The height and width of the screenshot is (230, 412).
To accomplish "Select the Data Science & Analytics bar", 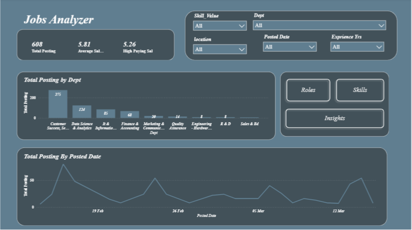I will (82, 112).
